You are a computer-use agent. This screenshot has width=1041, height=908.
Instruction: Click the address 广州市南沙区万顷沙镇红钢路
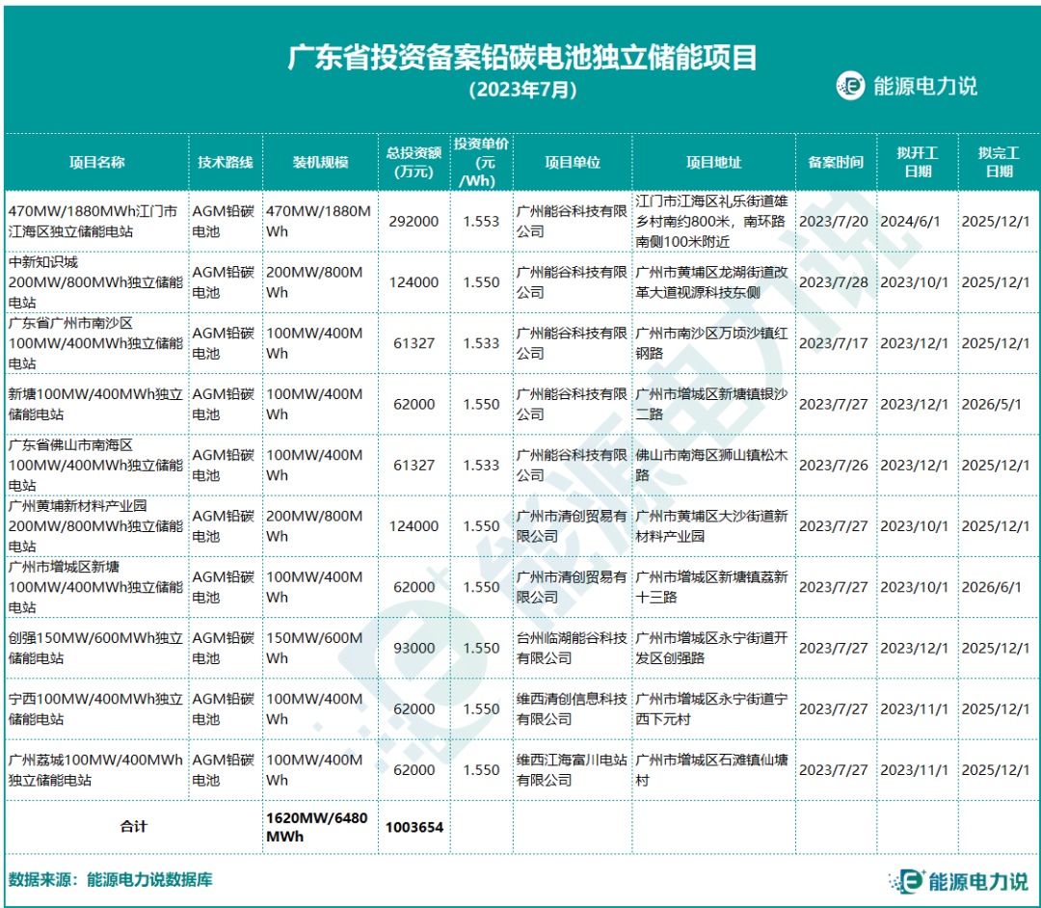click(x=711, y=343)
